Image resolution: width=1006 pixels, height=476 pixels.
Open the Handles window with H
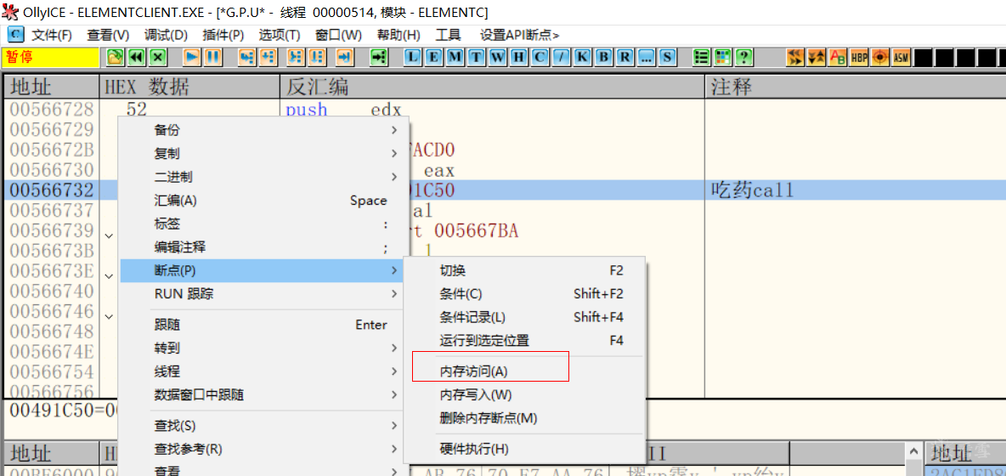(x=520, y=57)
